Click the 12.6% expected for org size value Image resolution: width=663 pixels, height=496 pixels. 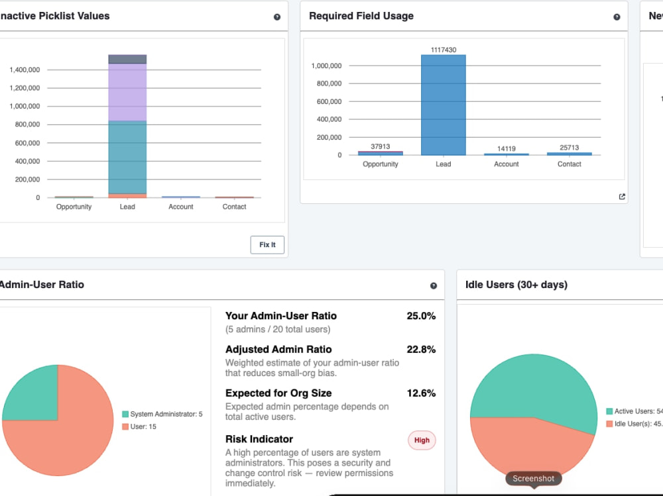tap(421, 393)
